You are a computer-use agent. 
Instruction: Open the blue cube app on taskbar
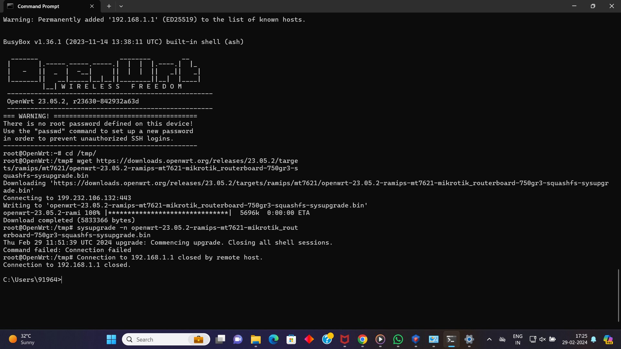coord(416,339)
